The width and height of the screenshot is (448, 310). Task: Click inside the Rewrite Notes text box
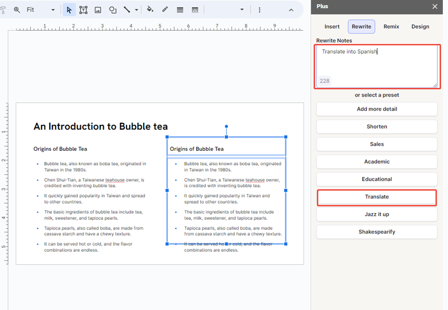(377, 65)
